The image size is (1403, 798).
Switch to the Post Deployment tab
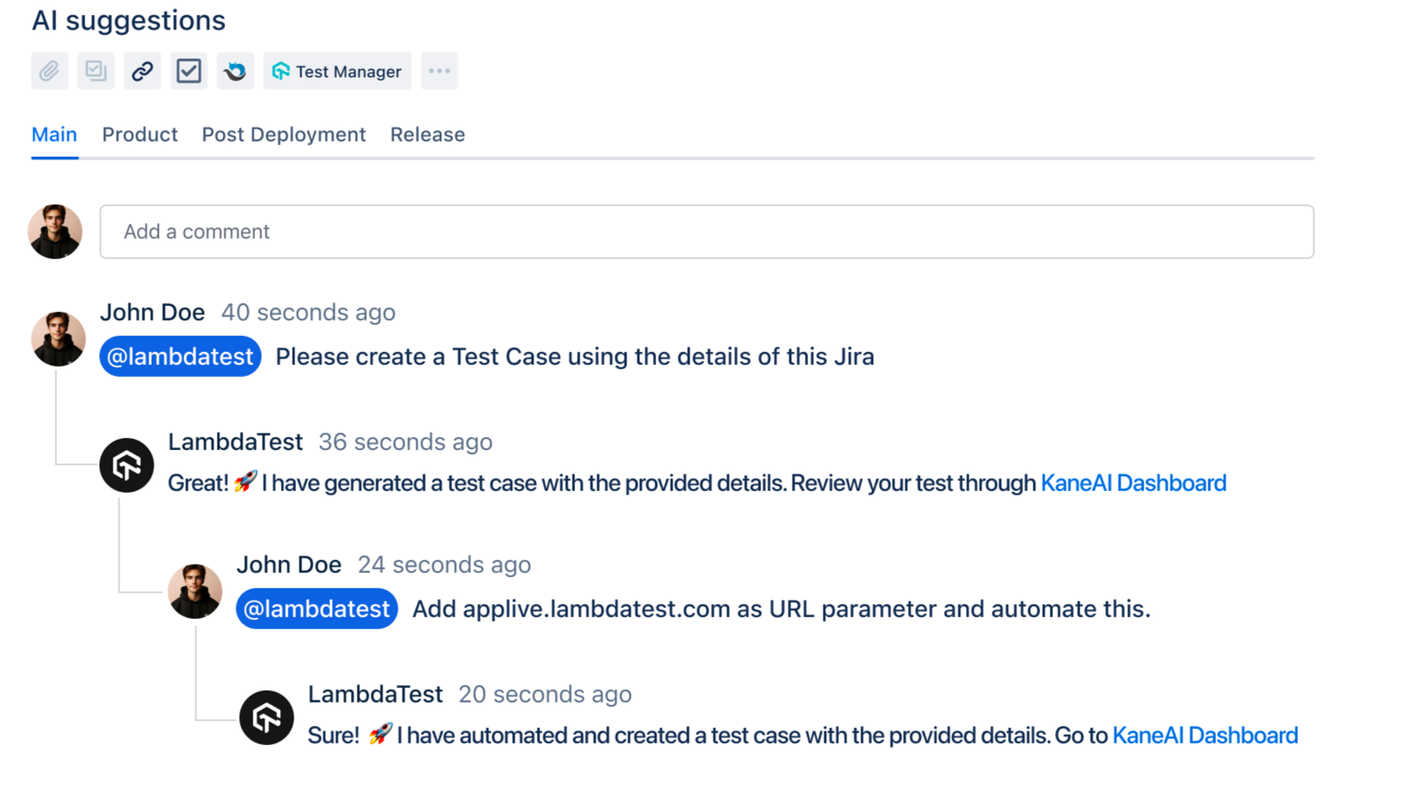pos(283,135)
